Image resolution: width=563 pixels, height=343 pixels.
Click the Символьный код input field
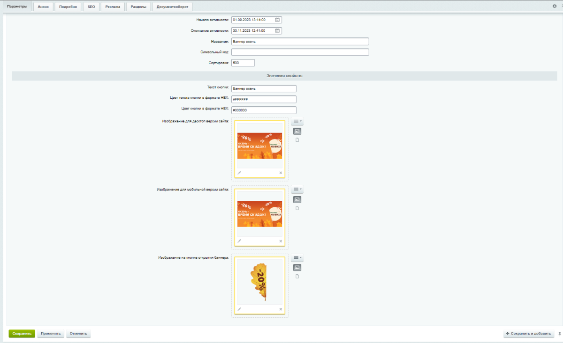click(x=300, y=52)
